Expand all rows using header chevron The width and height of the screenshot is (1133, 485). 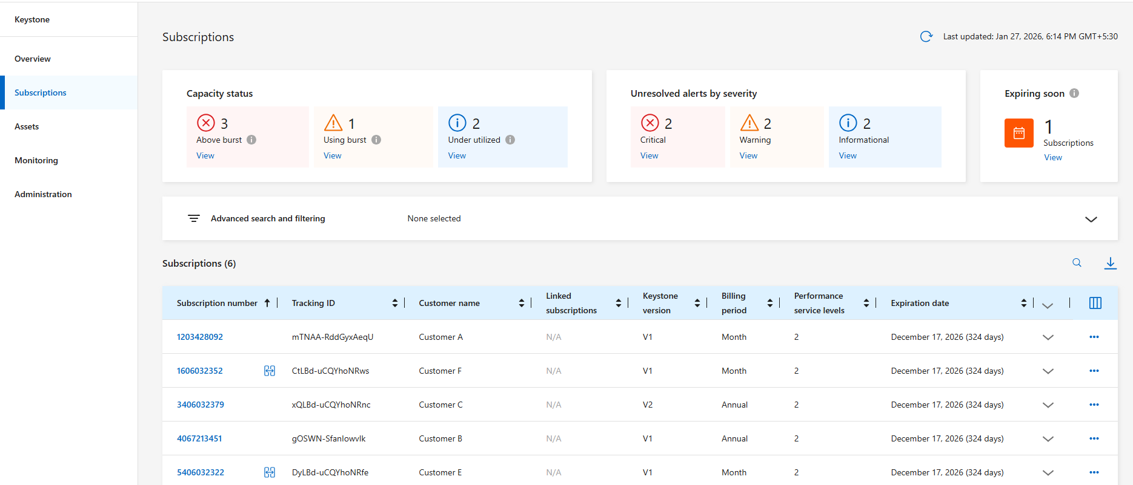[1048, 305]
